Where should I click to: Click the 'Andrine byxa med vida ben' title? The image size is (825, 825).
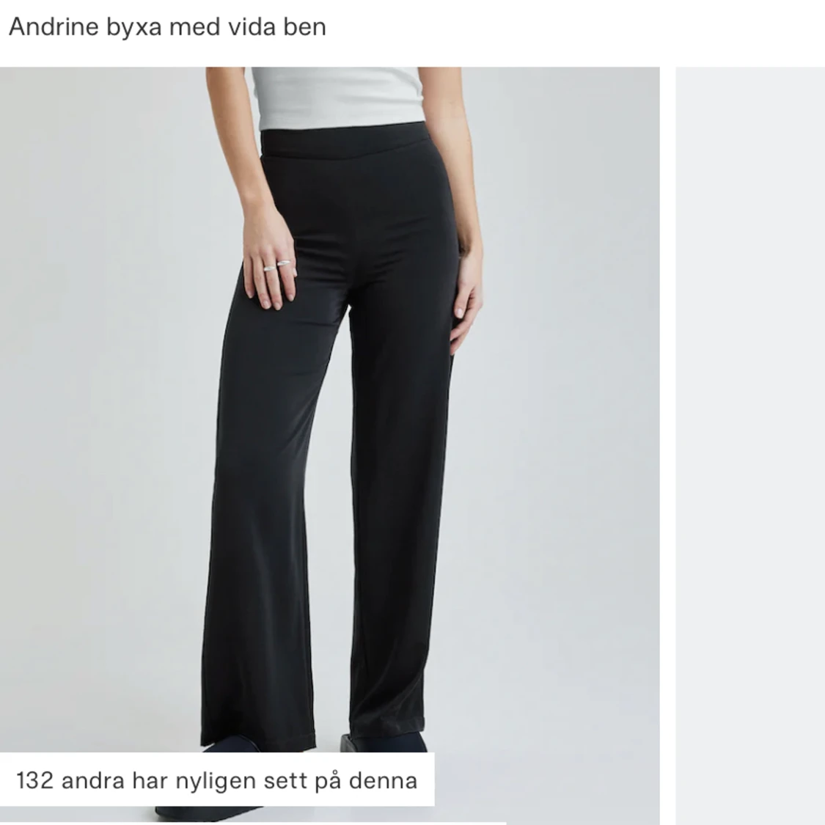[167, 27]
